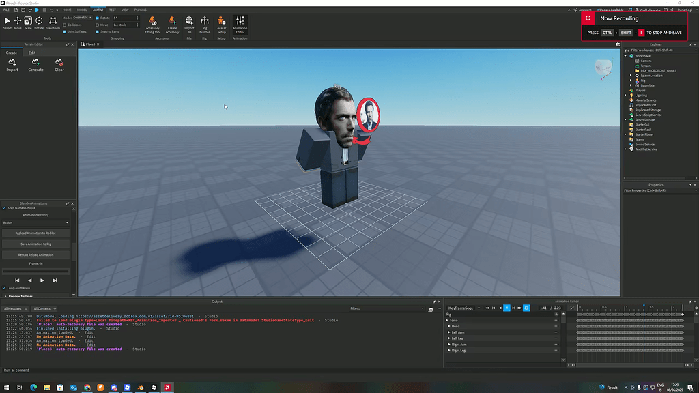Toggle the Move snapping checkbox

97,25
